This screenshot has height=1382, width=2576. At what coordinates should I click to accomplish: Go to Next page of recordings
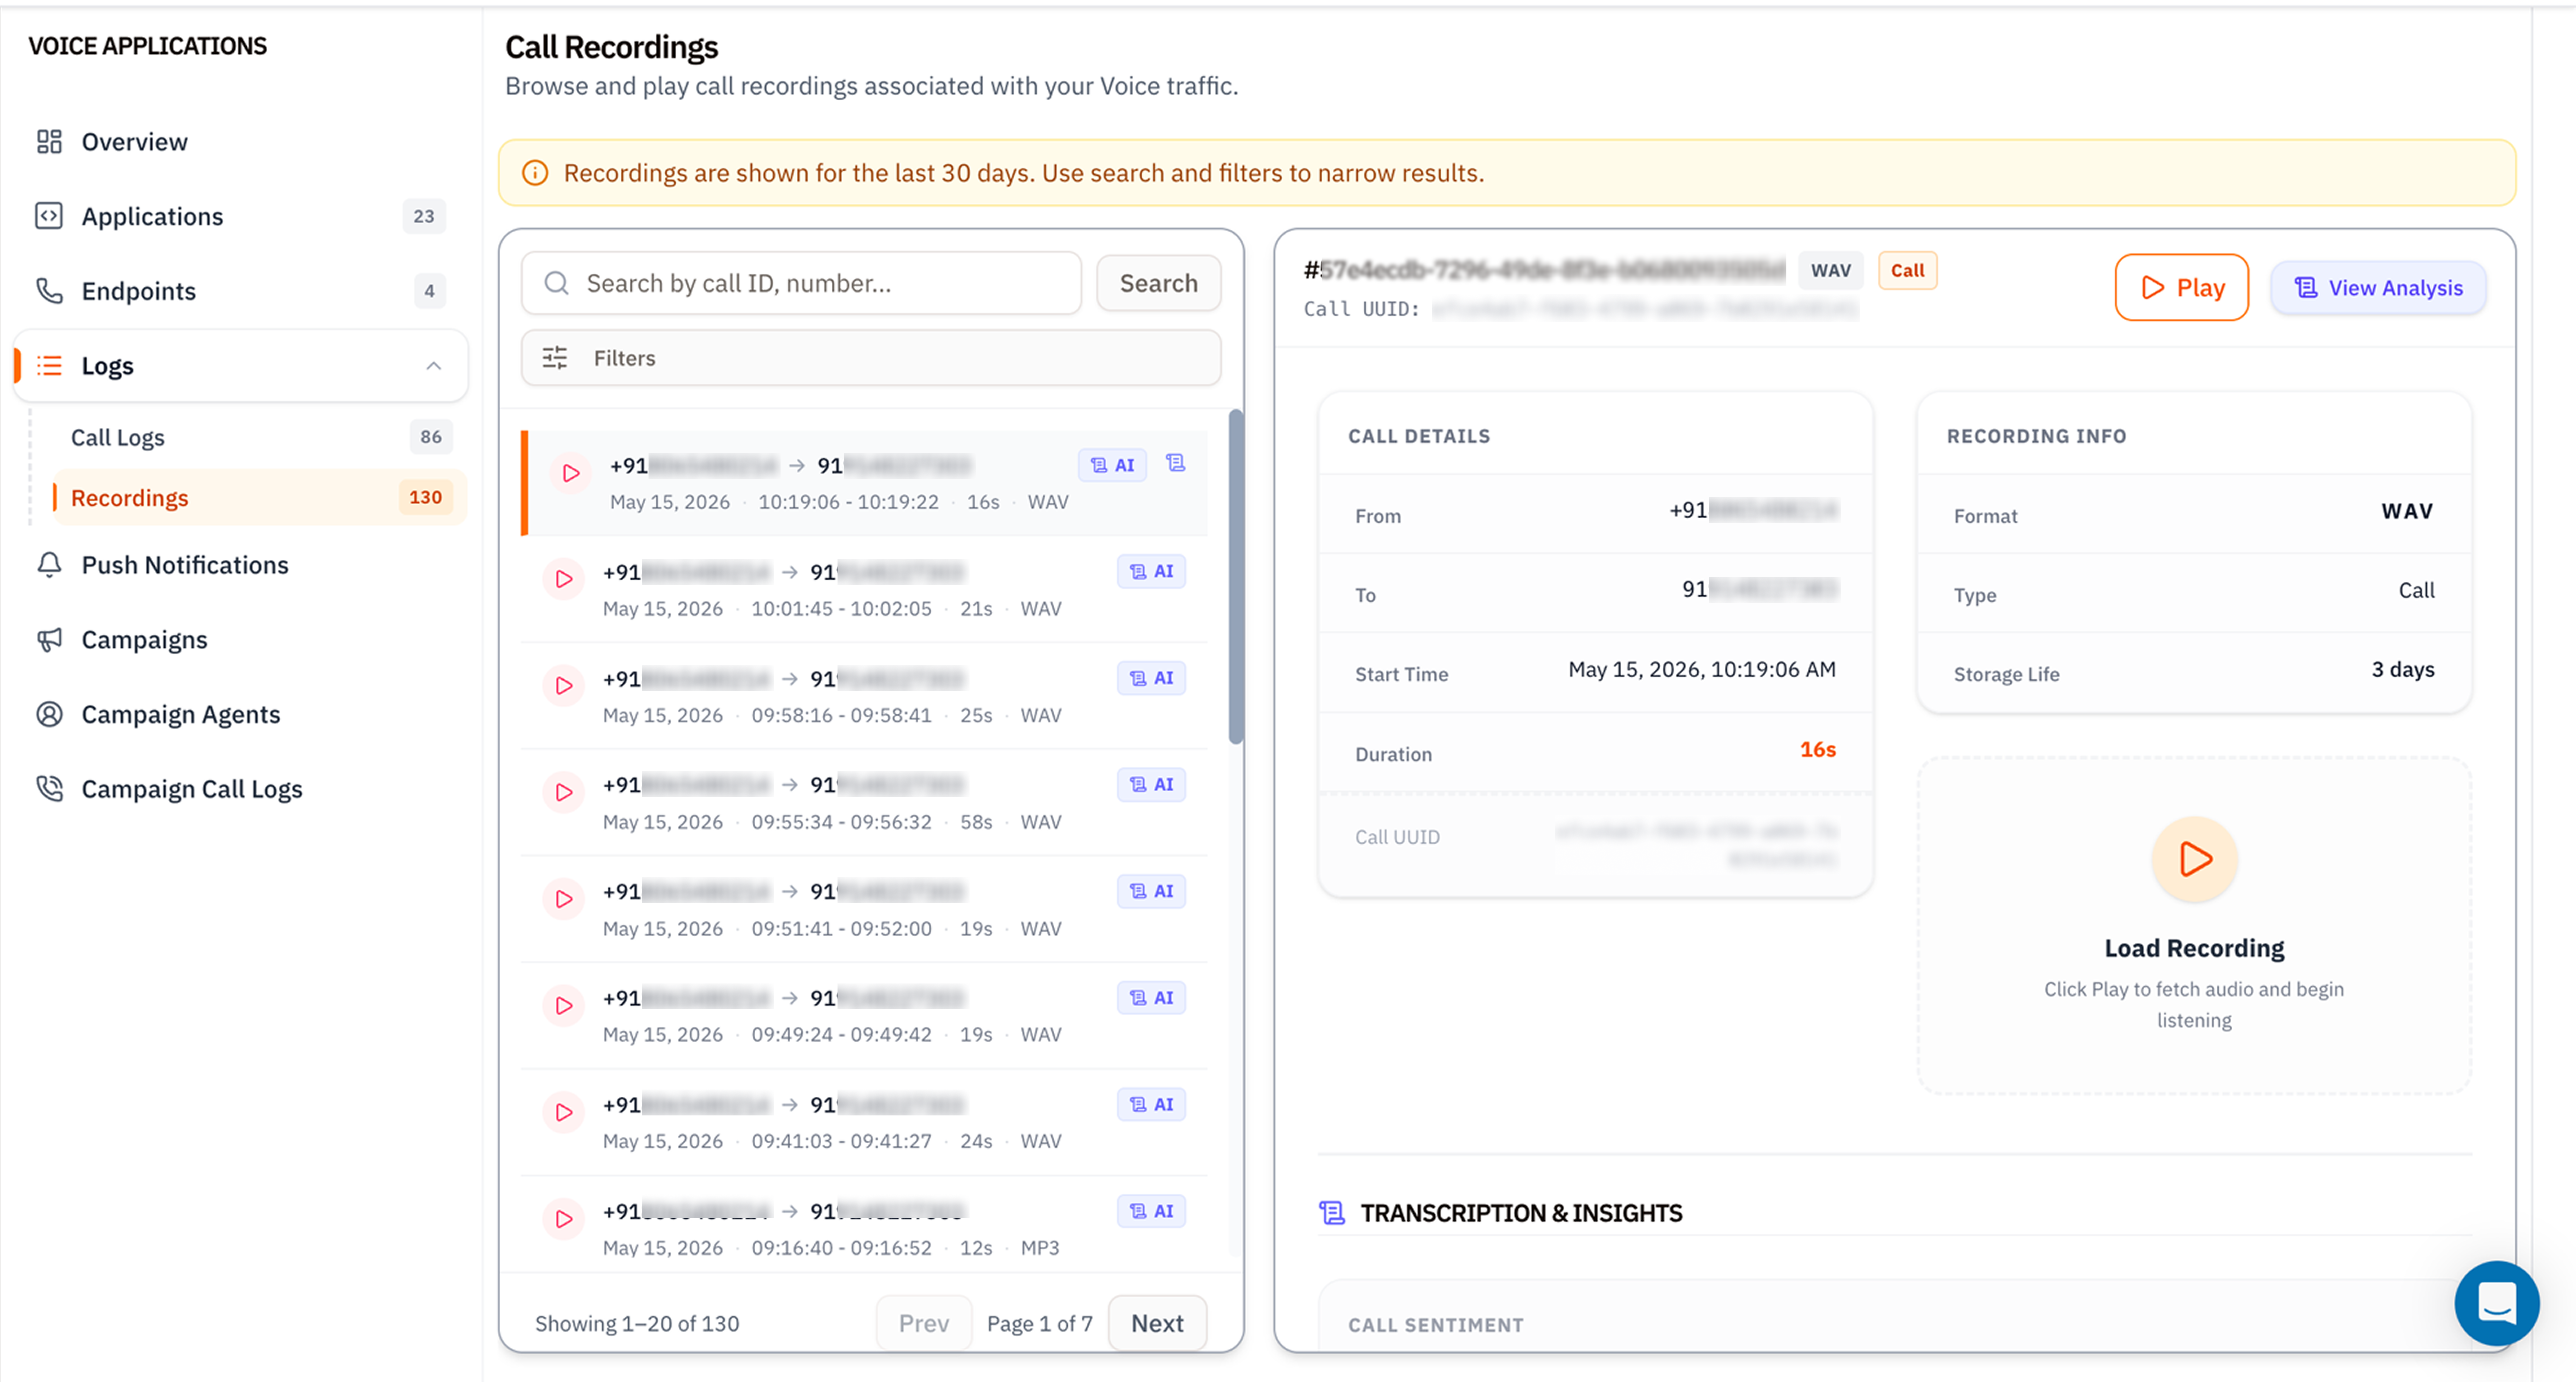point(1157,1323)
